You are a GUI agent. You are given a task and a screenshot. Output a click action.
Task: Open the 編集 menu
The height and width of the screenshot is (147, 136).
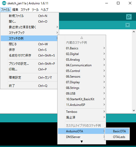[15, 10]
